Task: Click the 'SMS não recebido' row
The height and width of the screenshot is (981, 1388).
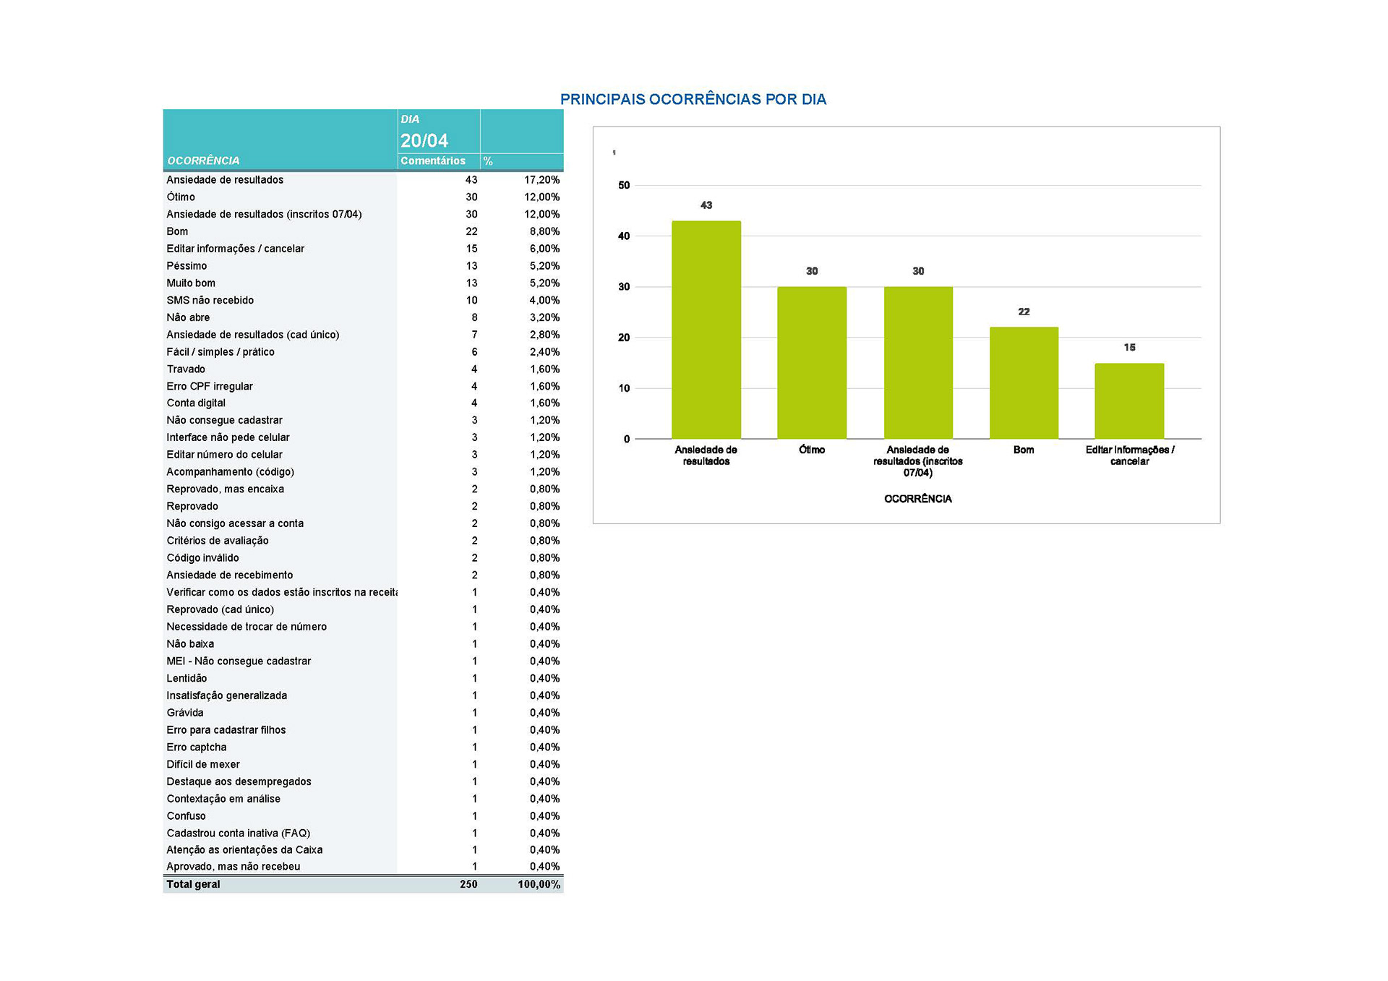Action: (x=210, y=300)
